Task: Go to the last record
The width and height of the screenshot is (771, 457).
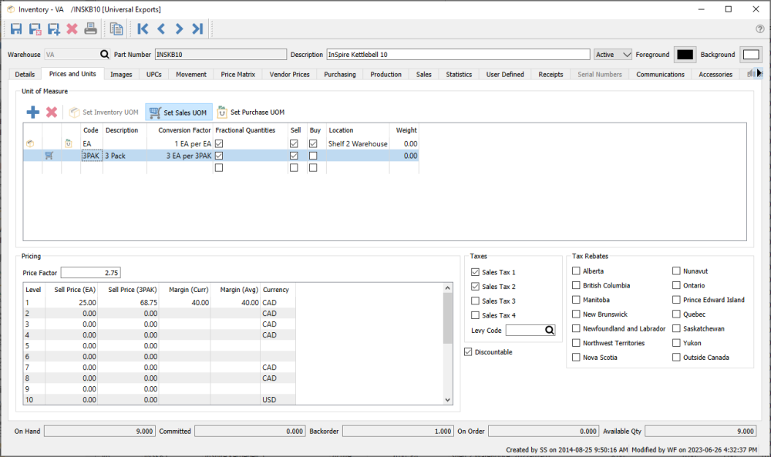Action: coord(197,29)
